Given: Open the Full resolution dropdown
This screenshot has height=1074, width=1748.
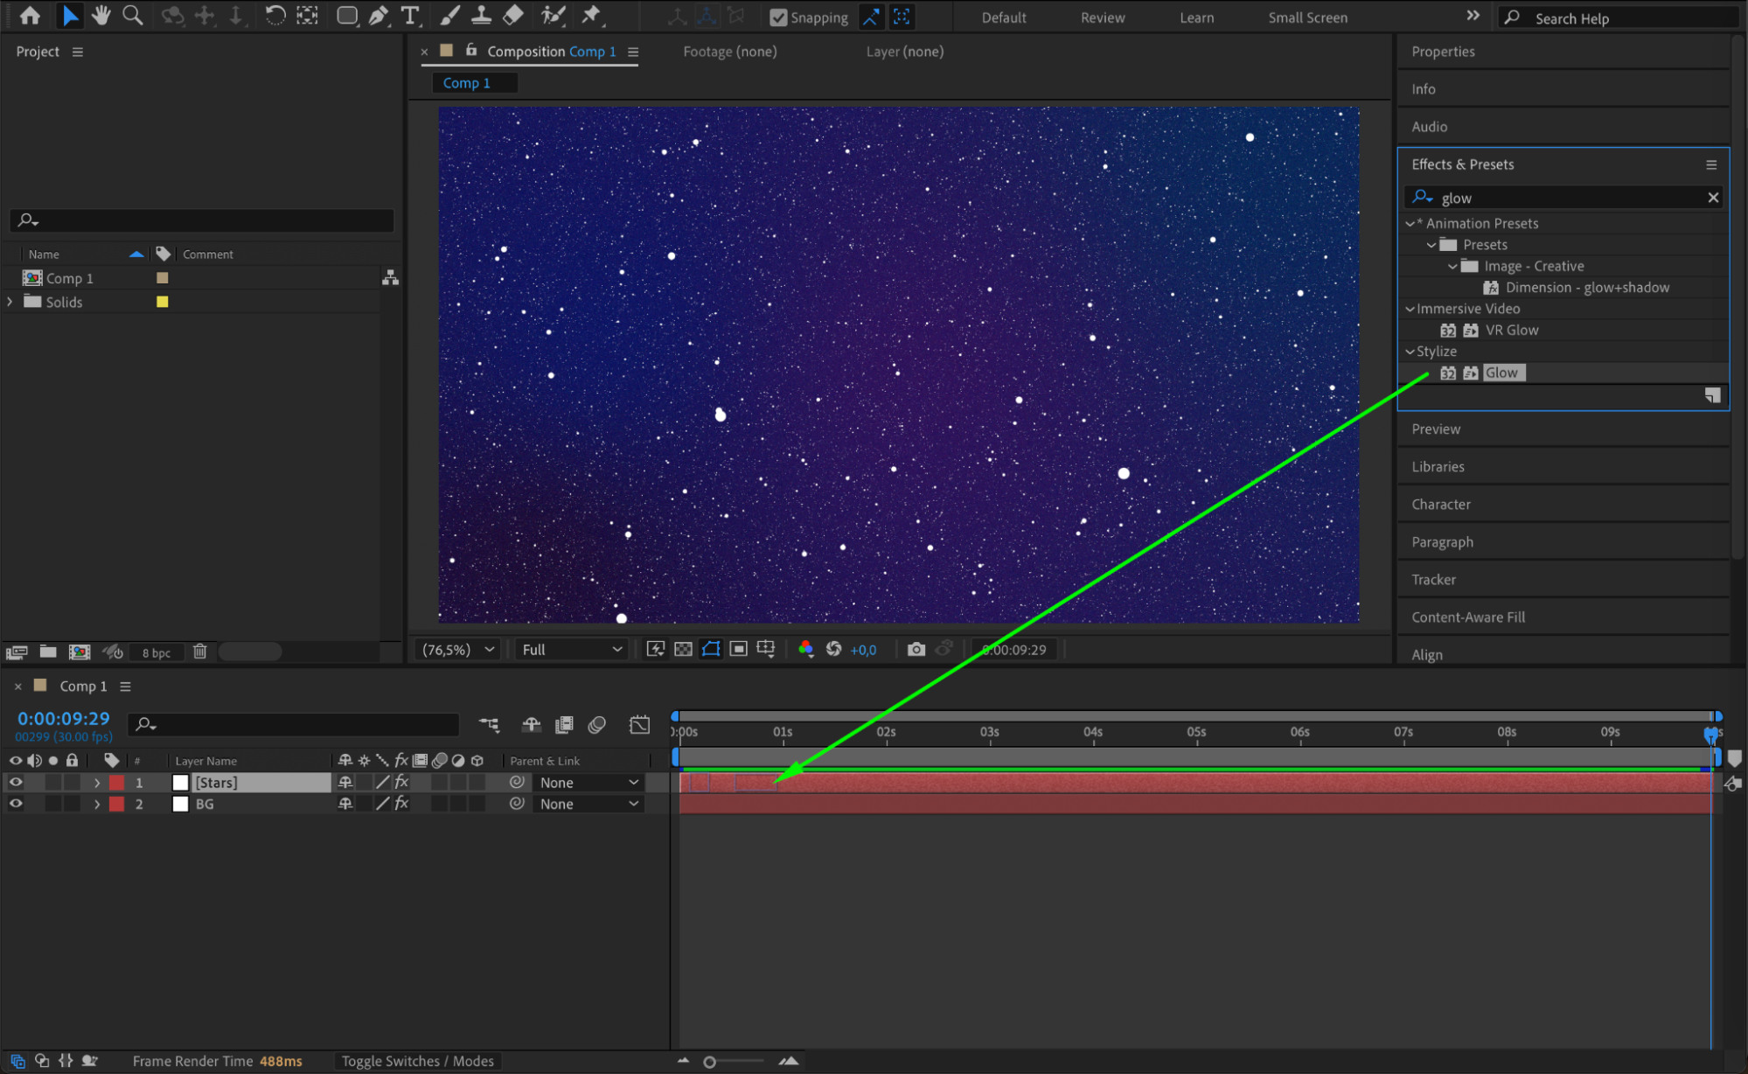Looking at the screenshot, I should (572, 649).
